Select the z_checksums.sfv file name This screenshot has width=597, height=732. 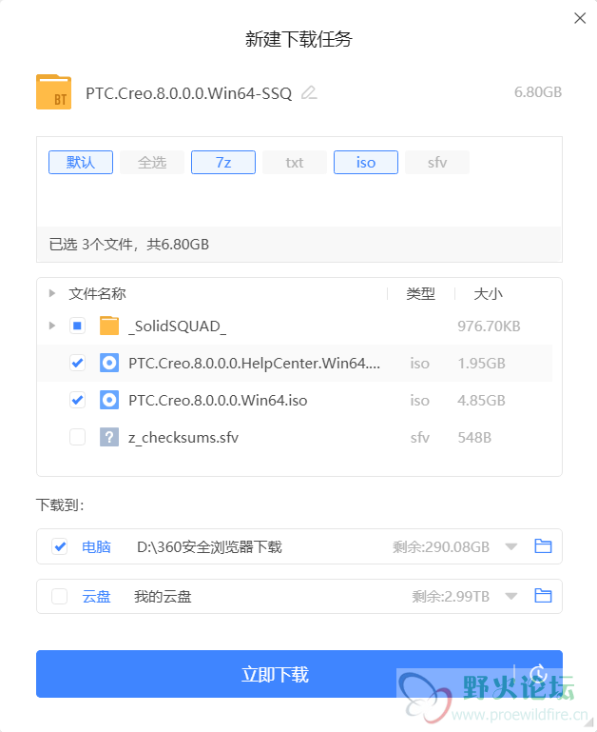click(x=183, y=438)
